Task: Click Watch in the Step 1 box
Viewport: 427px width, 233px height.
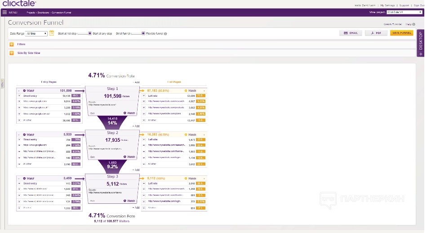Action: 129,113
